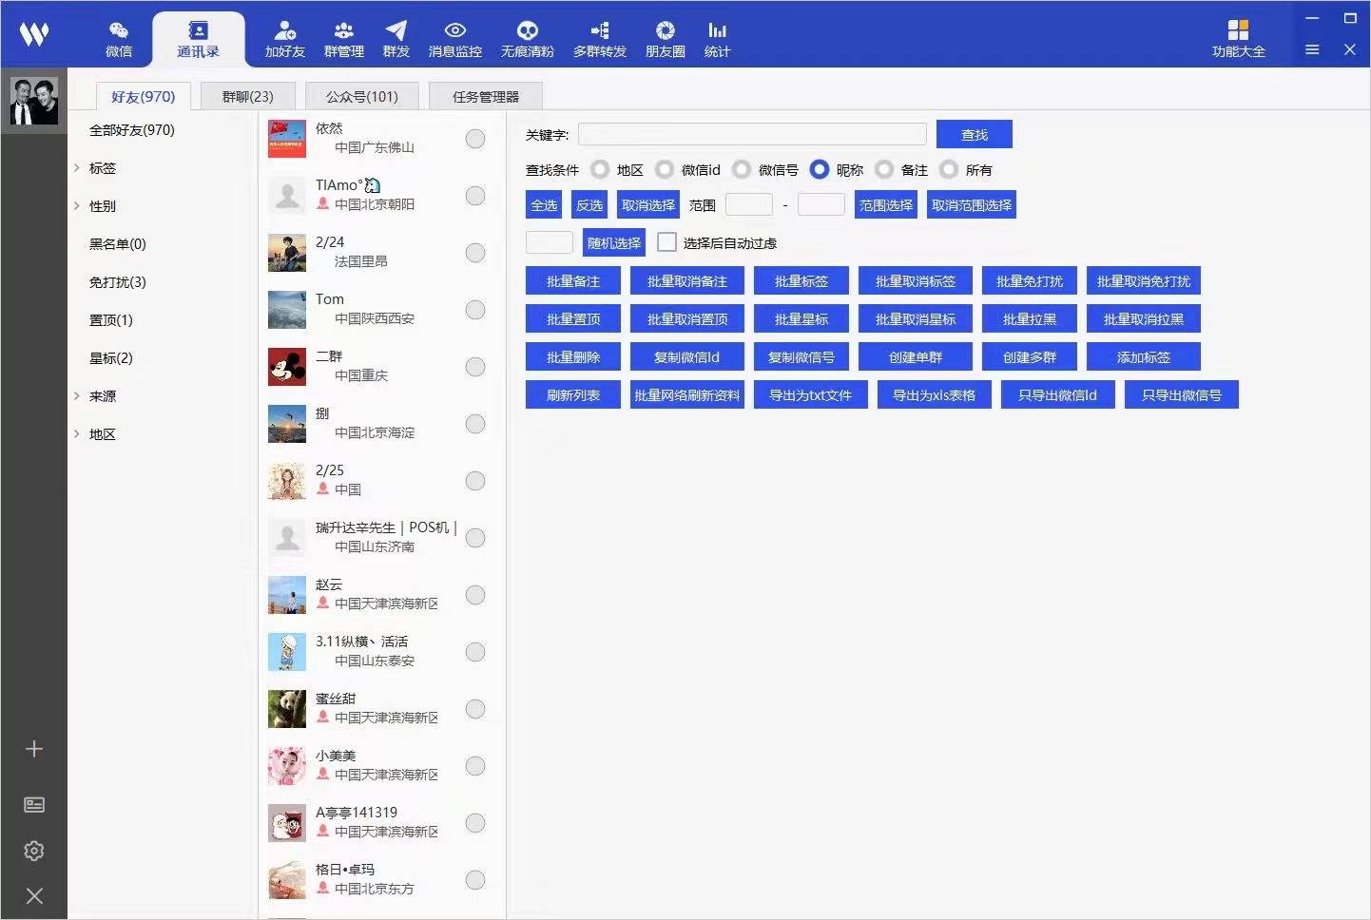Open the 多群转发 multi-group forward tool
Screen dimensions: 1371x920
600,40
